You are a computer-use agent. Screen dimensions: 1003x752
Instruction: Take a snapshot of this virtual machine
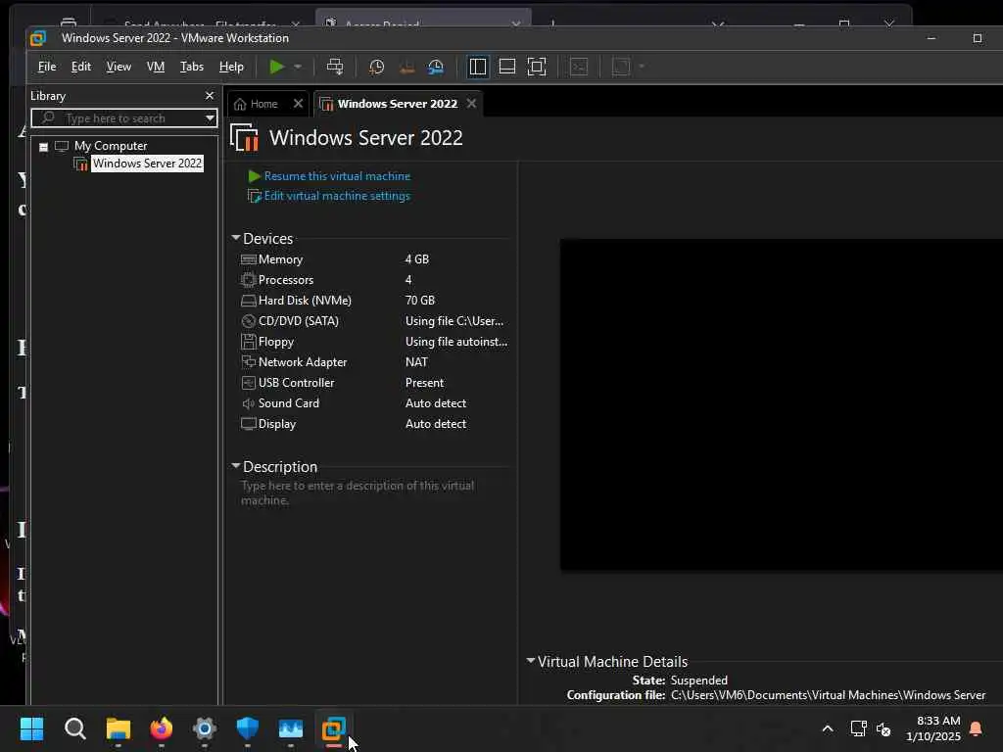377,67
